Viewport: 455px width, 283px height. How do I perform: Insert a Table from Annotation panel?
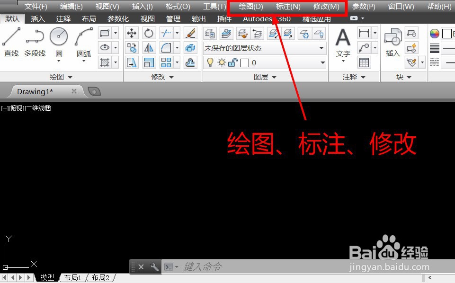(364, 62)
